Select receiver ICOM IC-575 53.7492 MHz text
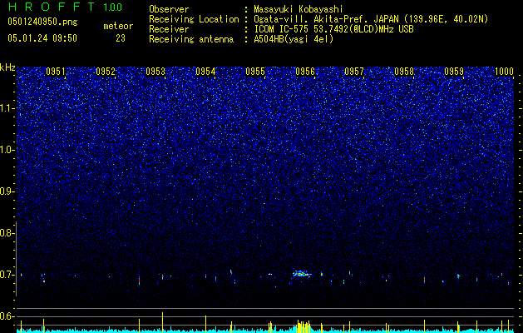This screenshot has width=523, height=333. point(333,29)
